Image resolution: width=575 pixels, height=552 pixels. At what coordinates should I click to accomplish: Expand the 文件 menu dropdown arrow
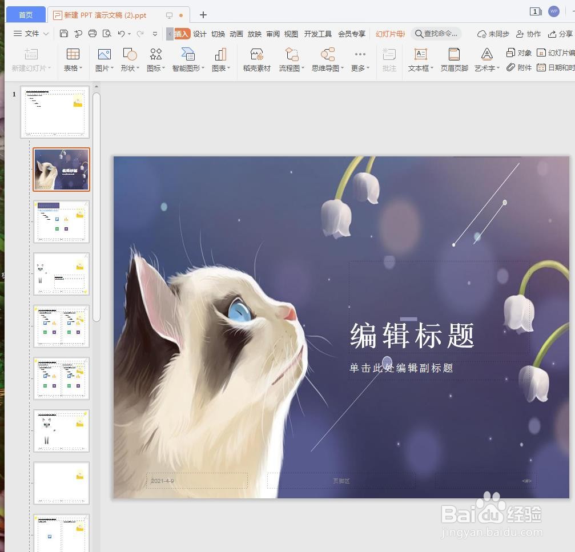tap(46, 34)
